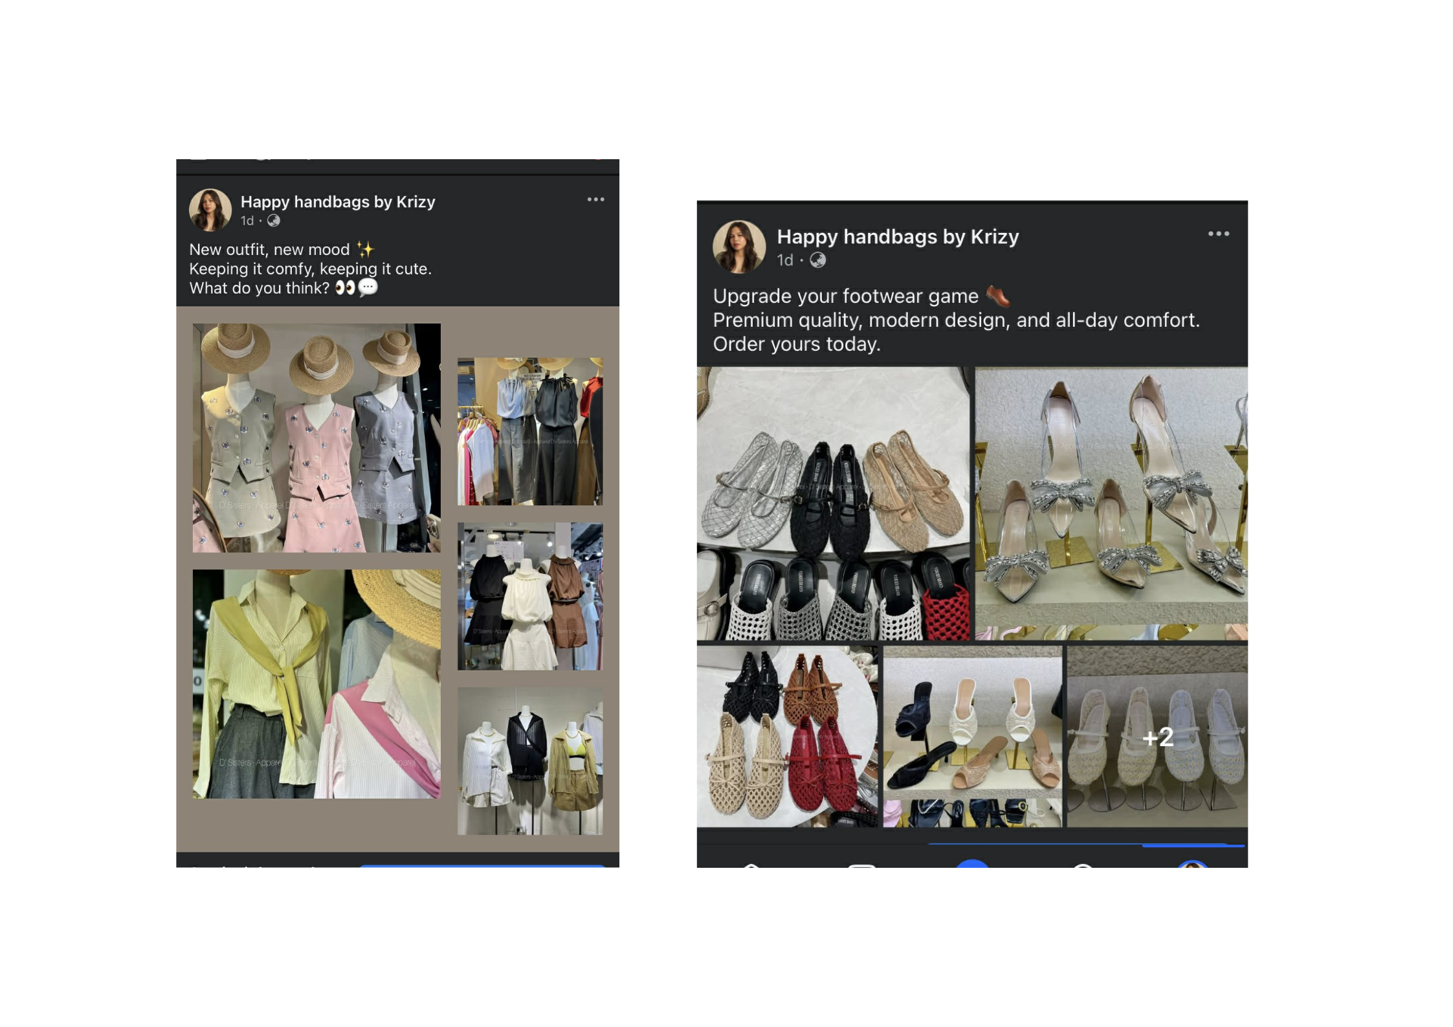Click the line 'Premium quality, modern design, and all-day comfort.'

click(956, 320)
